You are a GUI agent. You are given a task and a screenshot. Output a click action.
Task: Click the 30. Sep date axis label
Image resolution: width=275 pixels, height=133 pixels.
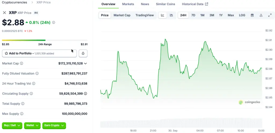pos(173,131)
